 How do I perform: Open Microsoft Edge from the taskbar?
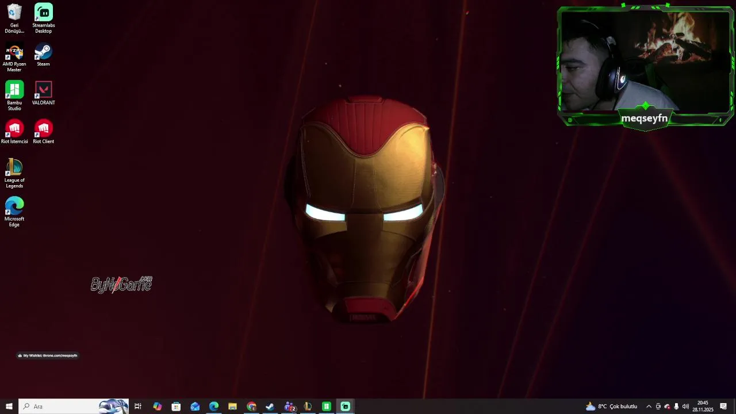(x=214, y=407)
